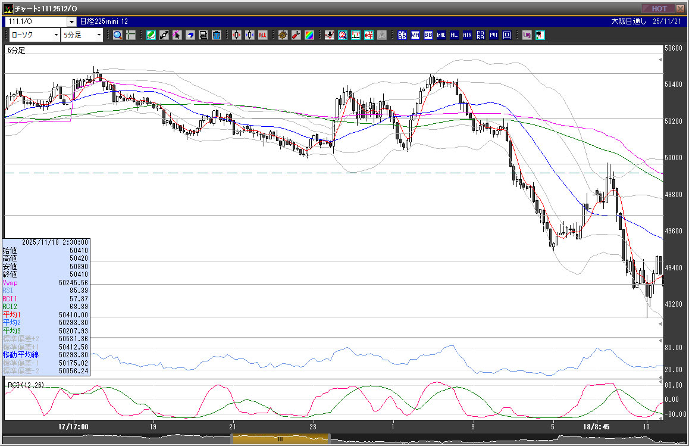Viewport: 689px width, 446px height.
Task: Click the red ALL candlestick icon
Action: click(262, 35)
